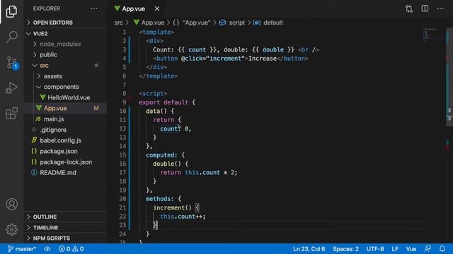
Task: Open main.js file
Action: click(66, 119)
